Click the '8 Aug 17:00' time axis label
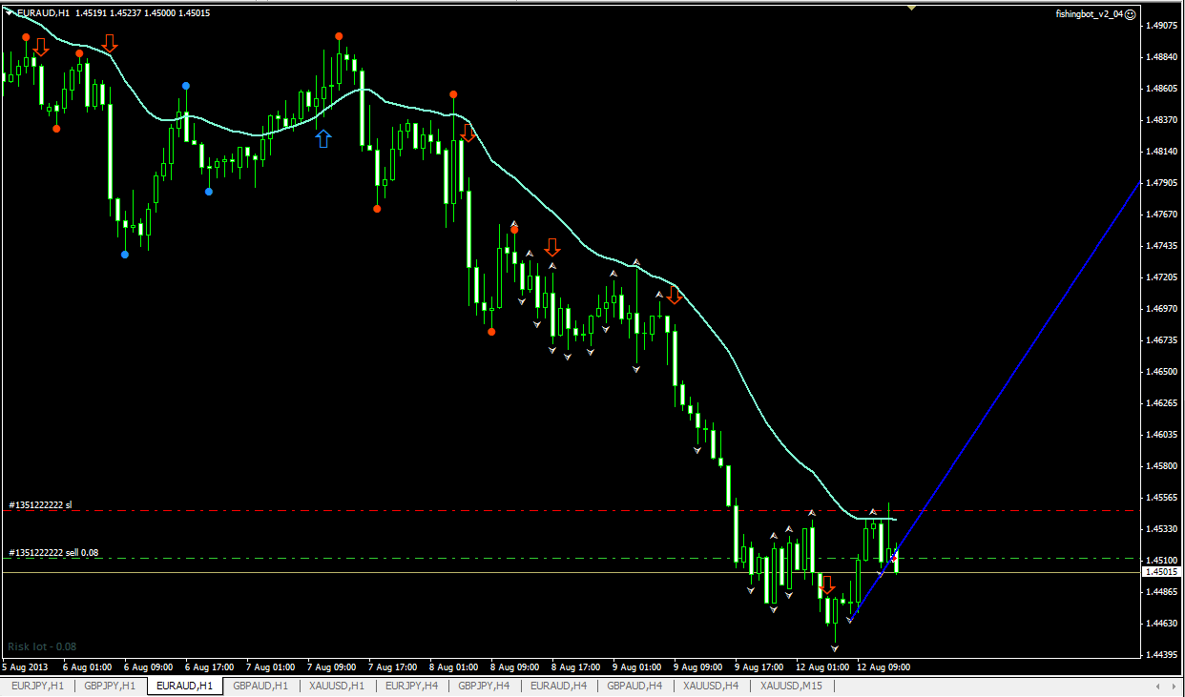 (x=576, y=667)
